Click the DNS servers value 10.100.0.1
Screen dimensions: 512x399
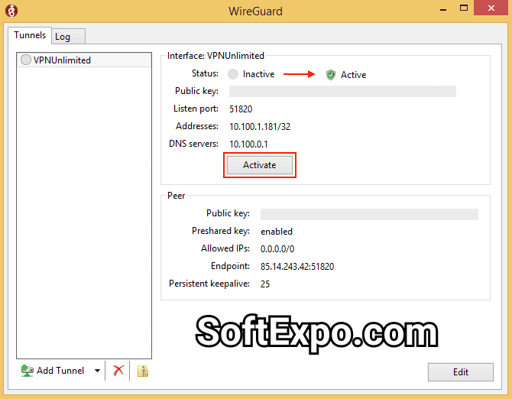248,144
